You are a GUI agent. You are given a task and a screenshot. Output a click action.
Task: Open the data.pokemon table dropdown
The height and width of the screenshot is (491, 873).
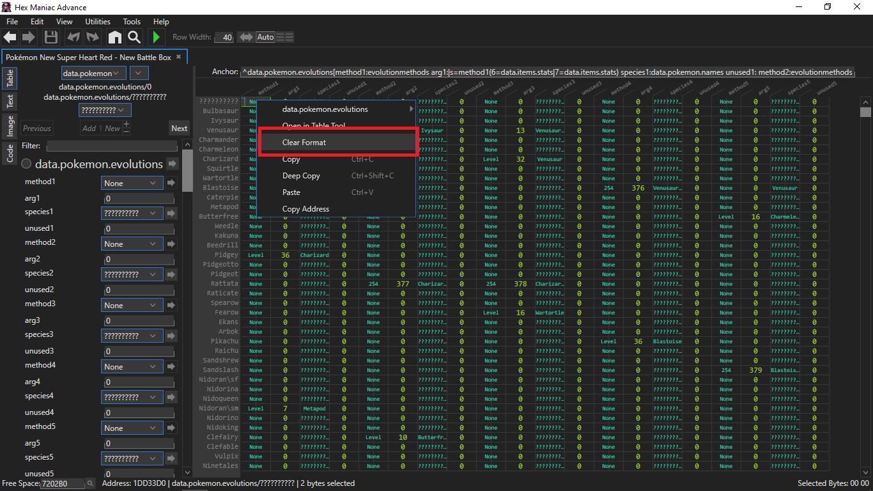click(x=94, y=74)
